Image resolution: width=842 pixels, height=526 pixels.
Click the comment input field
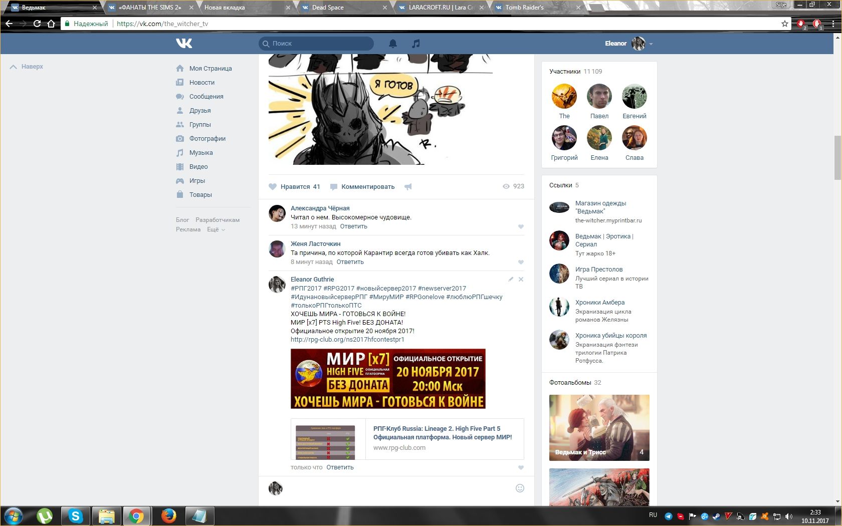pyautogui.click(x=399, y=488)
